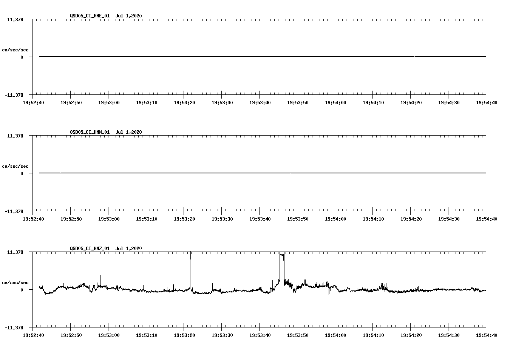Click the 11.378 maximum label on HNE plot
Screen dimensions: 513x349
(15, 19)
